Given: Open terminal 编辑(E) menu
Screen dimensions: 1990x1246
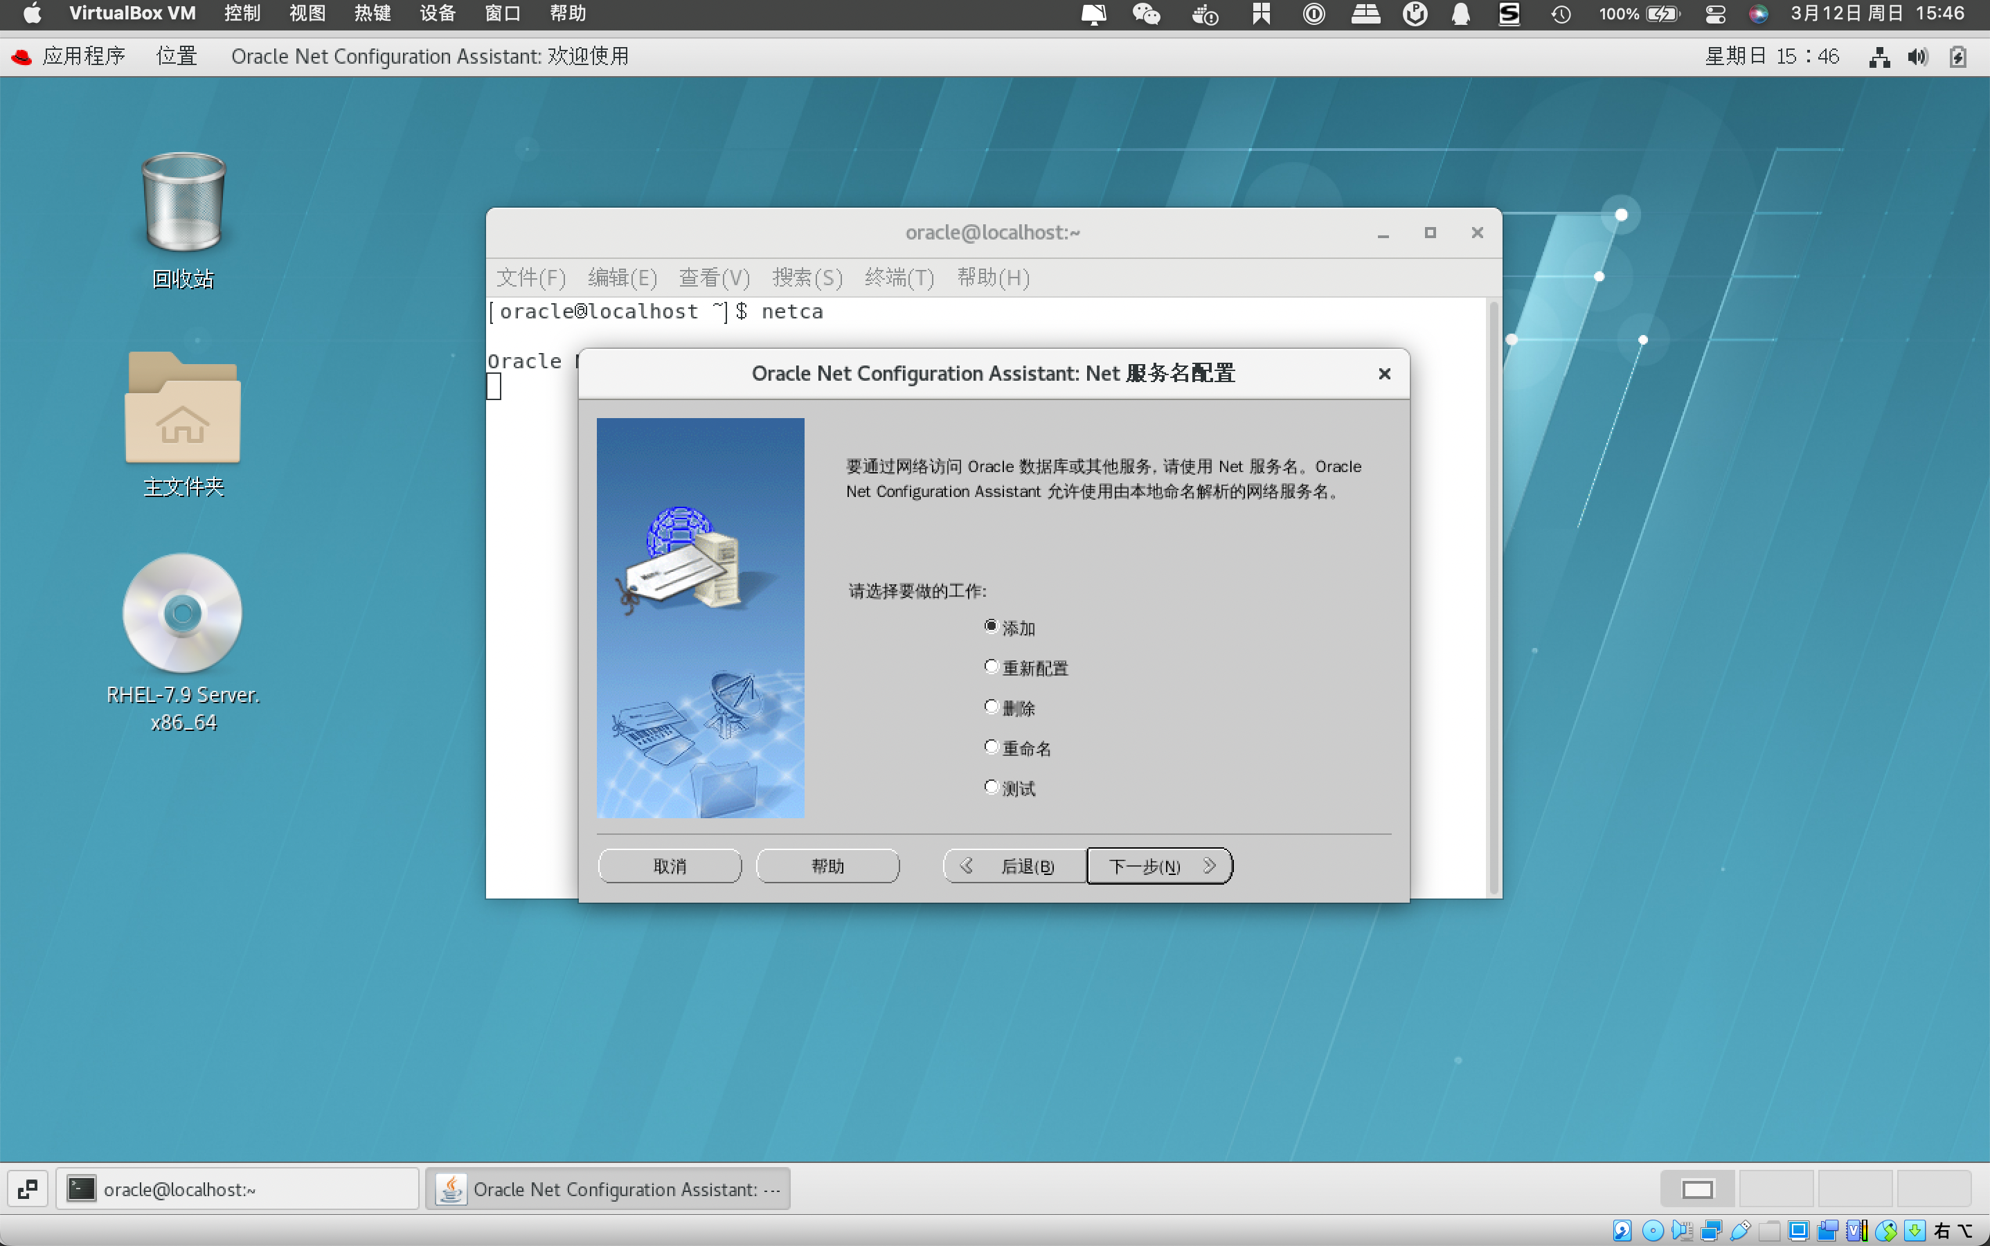Looking at the screenshot, I should 622,278.
